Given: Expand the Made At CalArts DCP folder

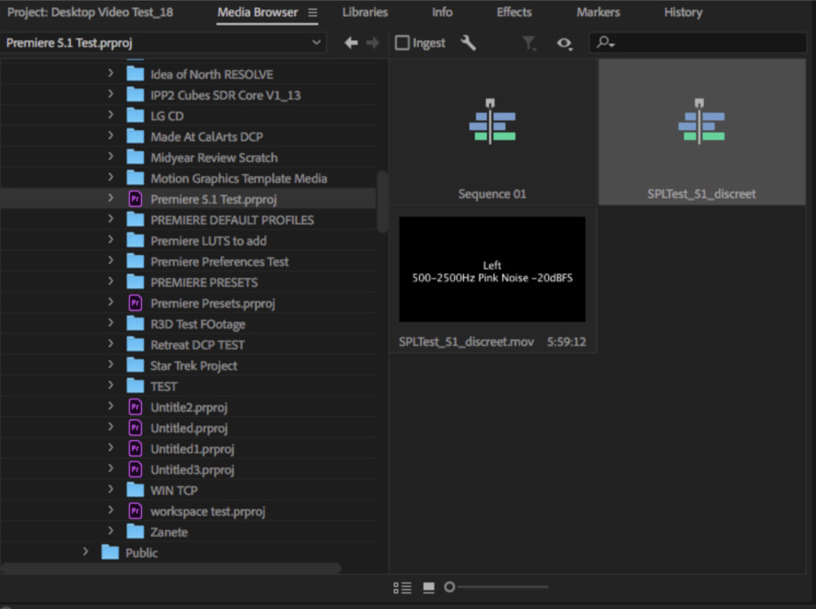Looking at the screenshot, I should 111,136.
